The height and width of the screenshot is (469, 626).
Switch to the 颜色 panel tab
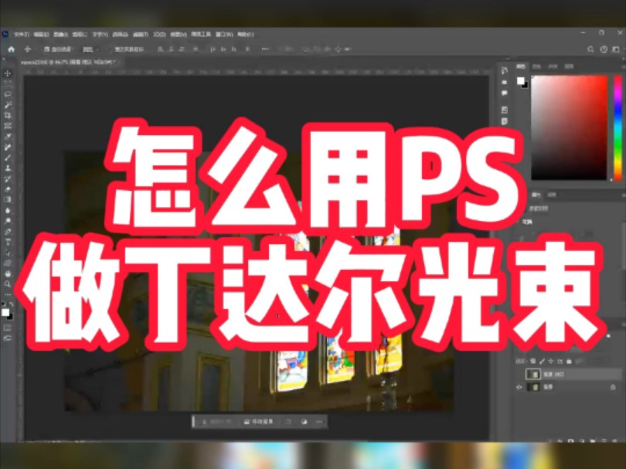520,66
